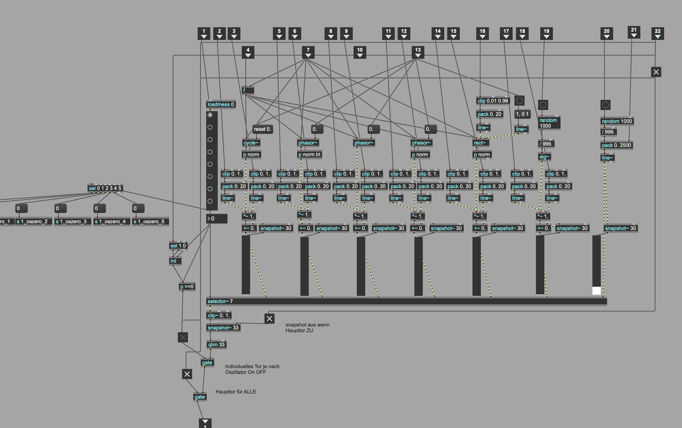This screenshot has height=428, width=682.
Task: Trigger bang button fed by inlet 19
Action: pyautogui.click(x=543, y=105)
